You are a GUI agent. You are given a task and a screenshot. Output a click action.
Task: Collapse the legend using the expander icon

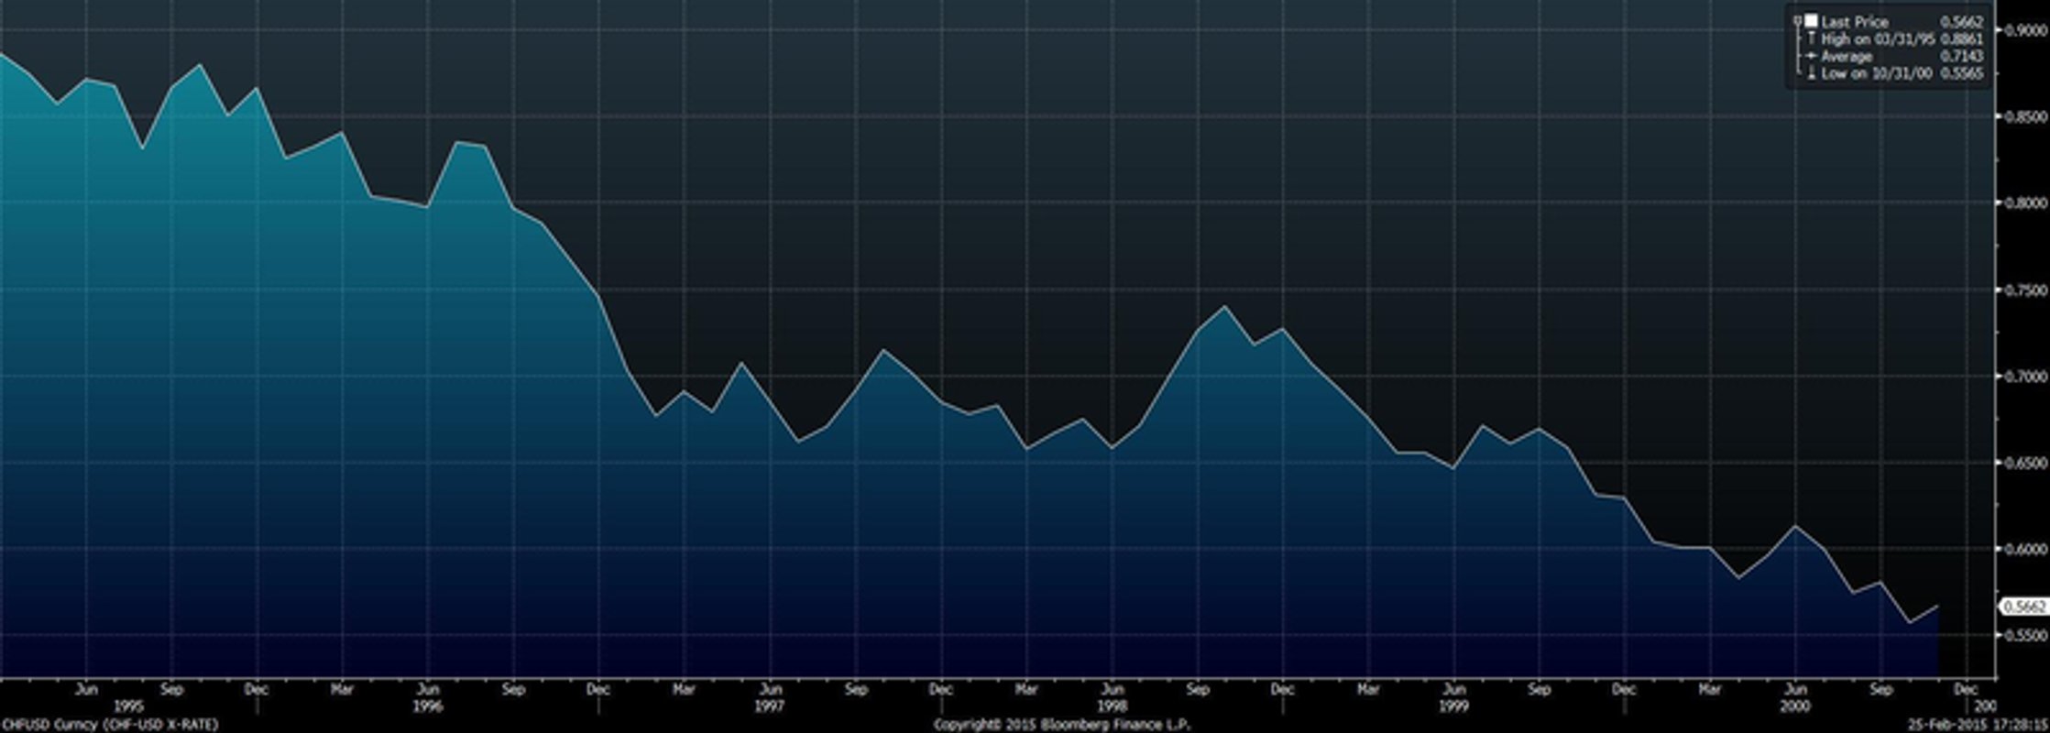click(1798, 20)
